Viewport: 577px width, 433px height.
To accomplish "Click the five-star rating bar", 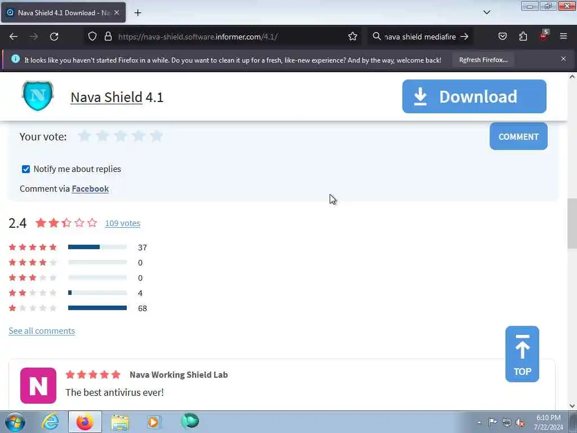I will pos(97,247).
